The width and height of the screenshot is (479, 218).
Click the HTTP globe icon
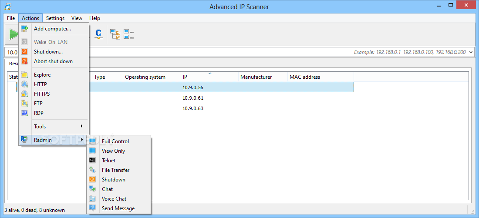24,84
